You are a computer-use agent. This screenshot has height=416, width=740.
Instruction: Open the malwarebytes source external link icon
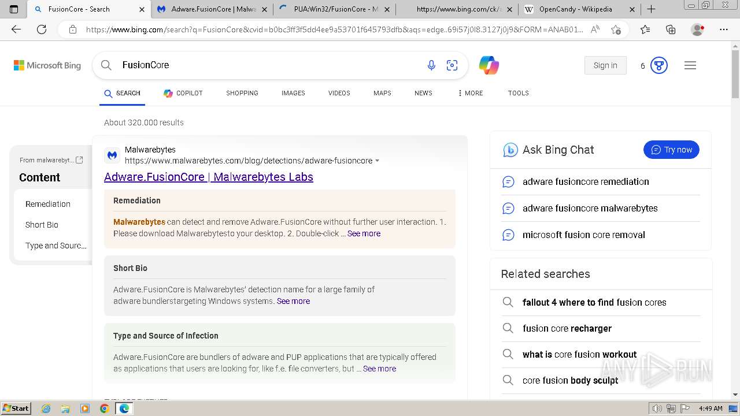pos(80,160)
